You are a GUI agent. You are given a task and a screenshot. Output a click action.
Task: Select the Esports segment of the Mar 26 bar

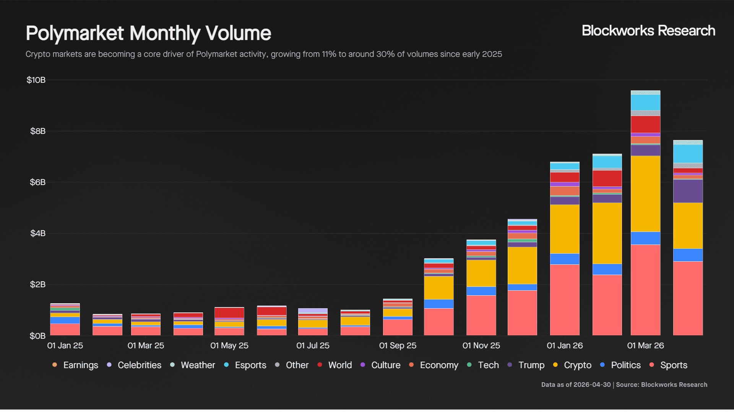point(645,102)
